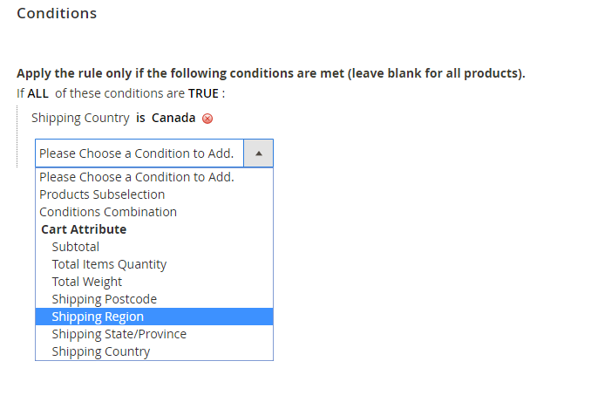Select Total Items Quantity option
The height and width of the screenshot is (402, 598).
109,264
